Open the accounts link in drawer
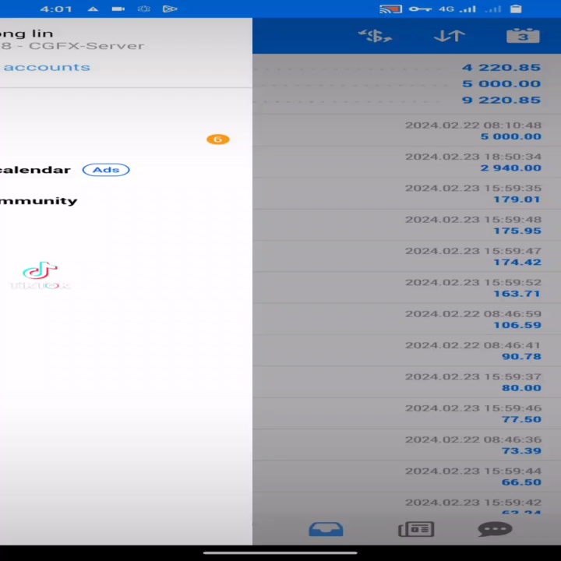This screenshot has width=561, height=561. (x=47, y=67)
